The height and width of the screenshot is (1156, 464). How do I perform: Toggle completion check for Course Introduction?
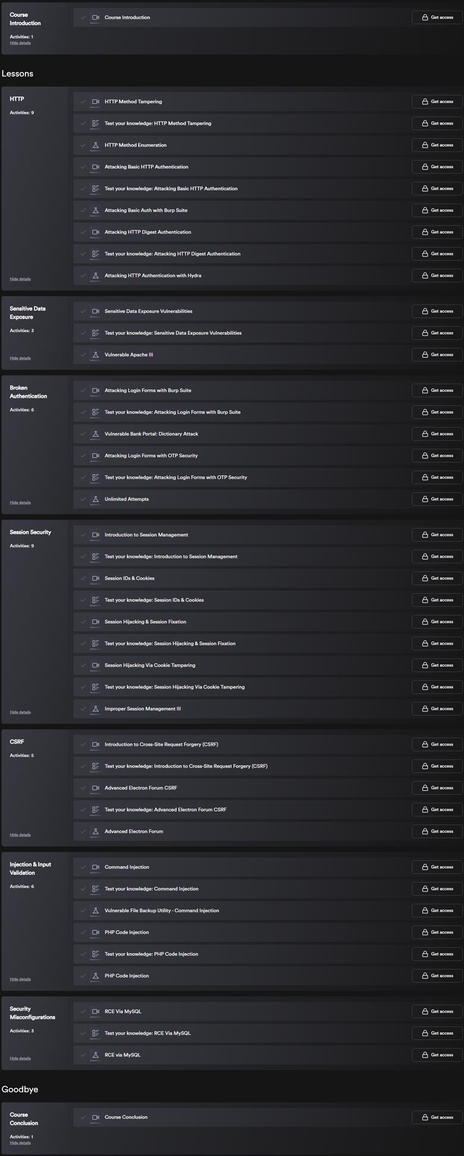[83, 18]
